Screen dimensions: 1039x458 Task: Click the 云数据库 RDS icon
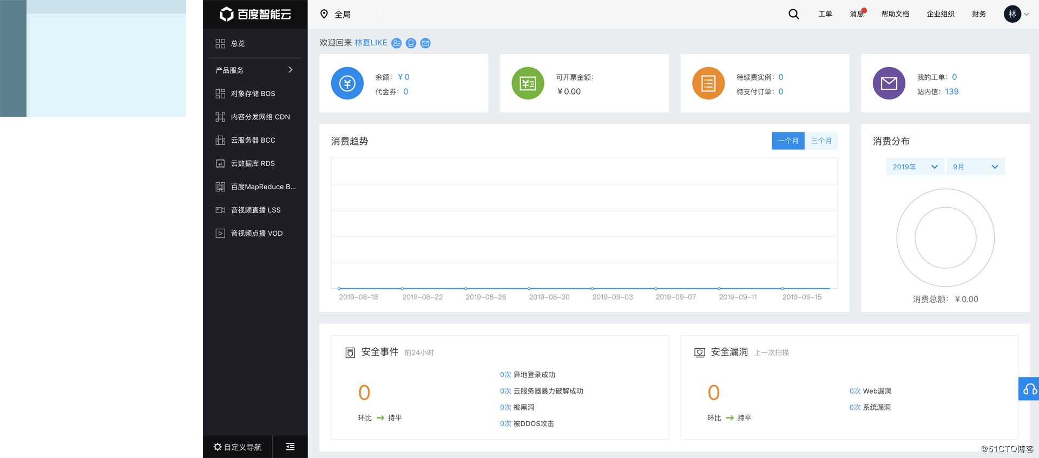220,163
